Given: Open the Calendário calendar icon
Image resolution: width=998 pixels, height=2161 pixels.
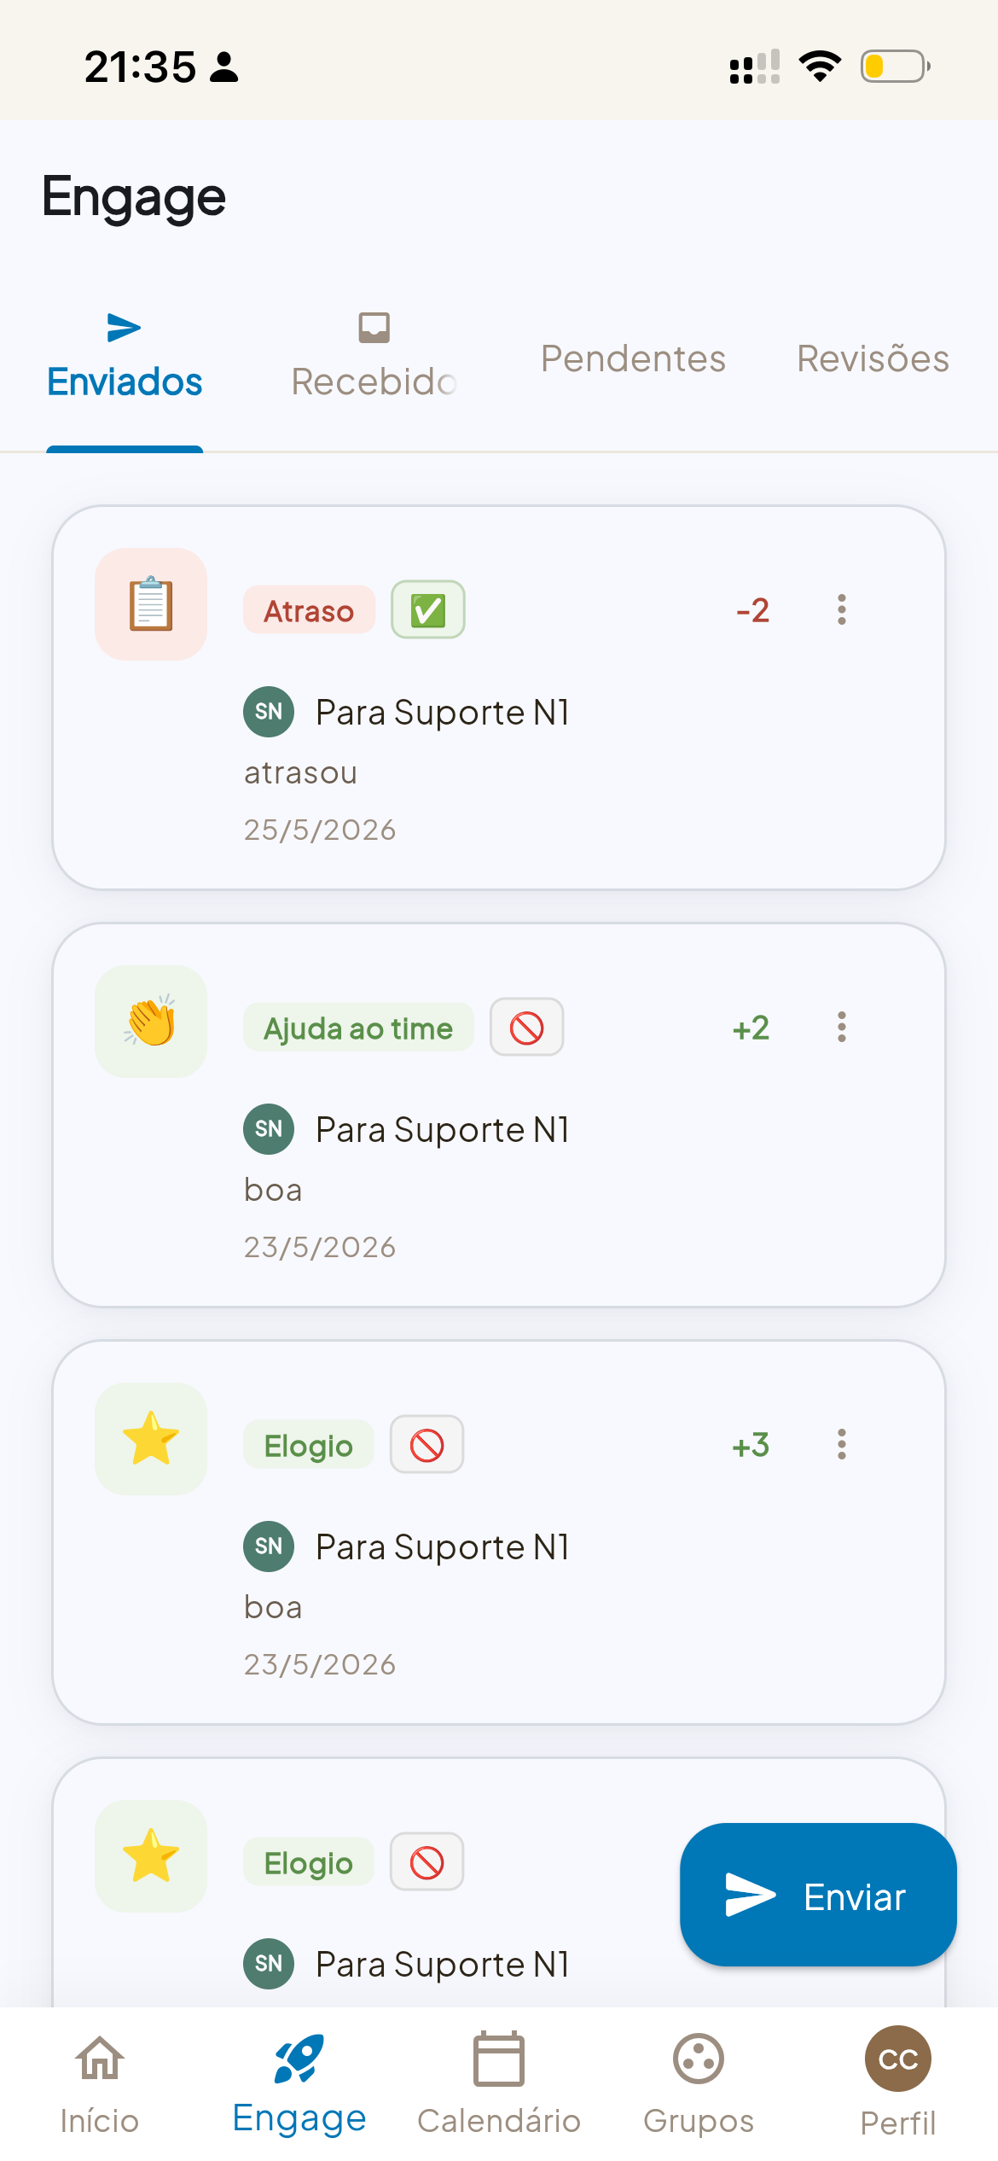Looking at the screenshot, I should (x=499, y=2059).
